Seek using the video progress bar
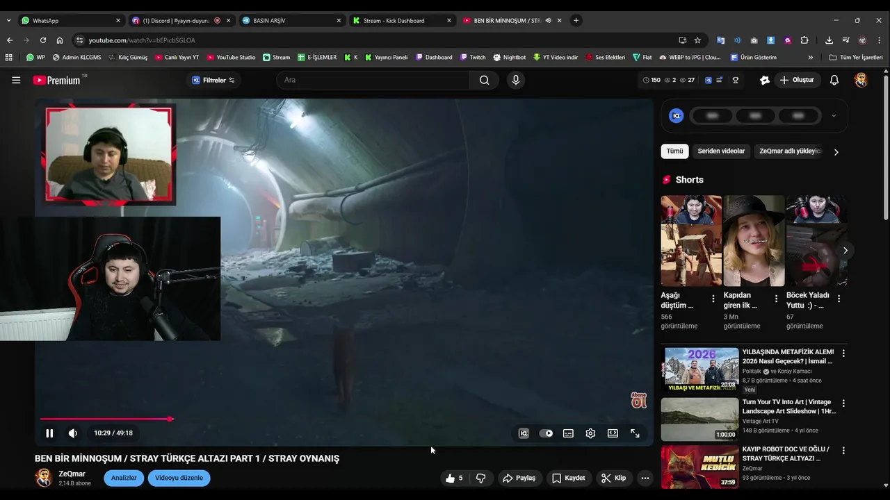890x500 pixels. 344,419
